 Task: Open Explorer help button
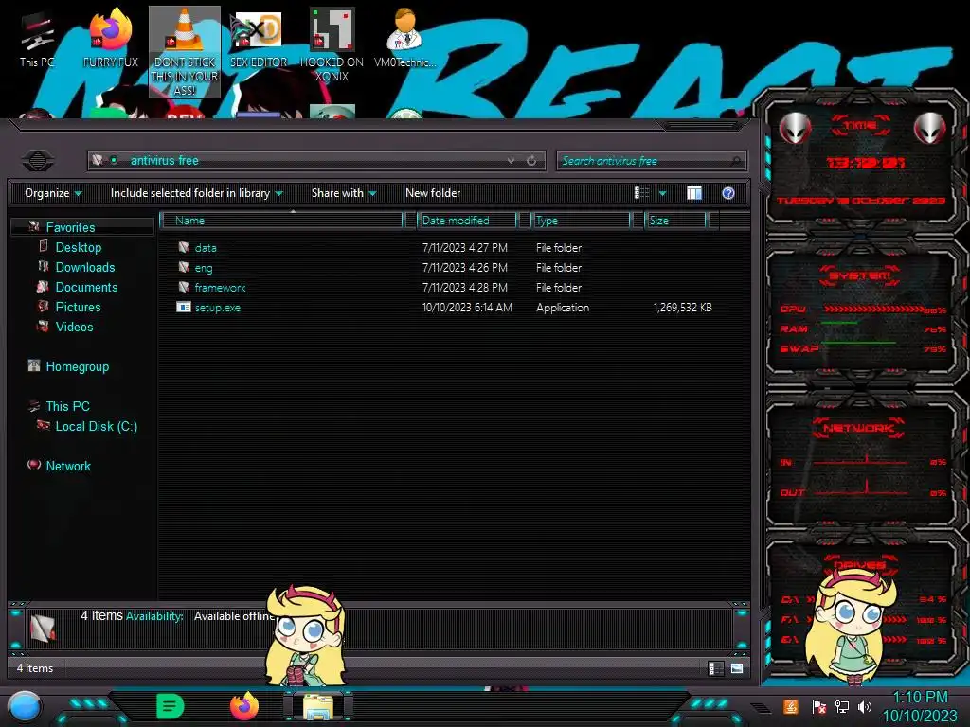point(728,193)
